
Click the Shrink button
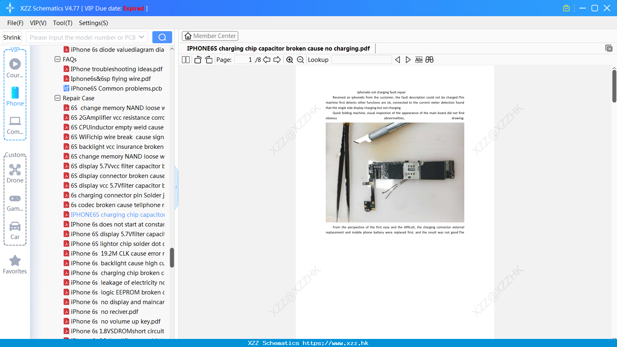point(12,37)
